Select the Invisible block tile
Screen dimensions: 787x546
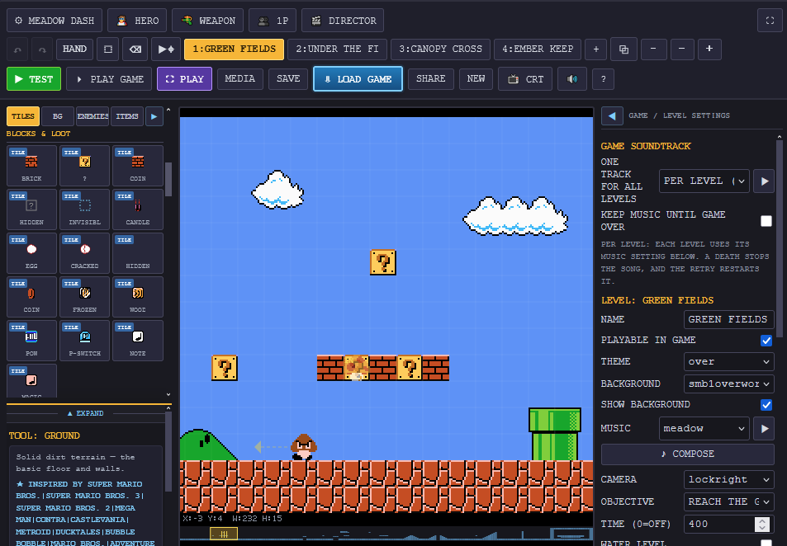pos(85,209)
